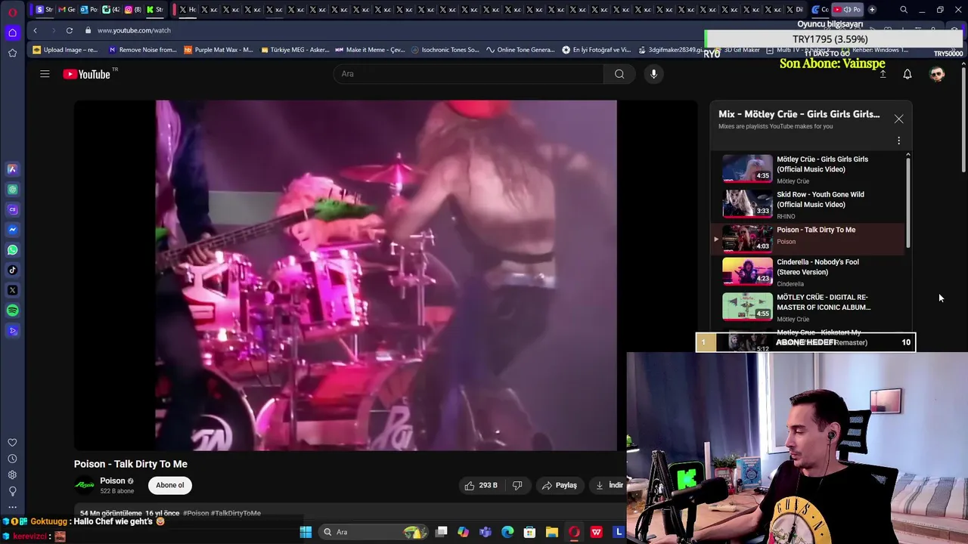Download the video with İndir

[610, 485]
